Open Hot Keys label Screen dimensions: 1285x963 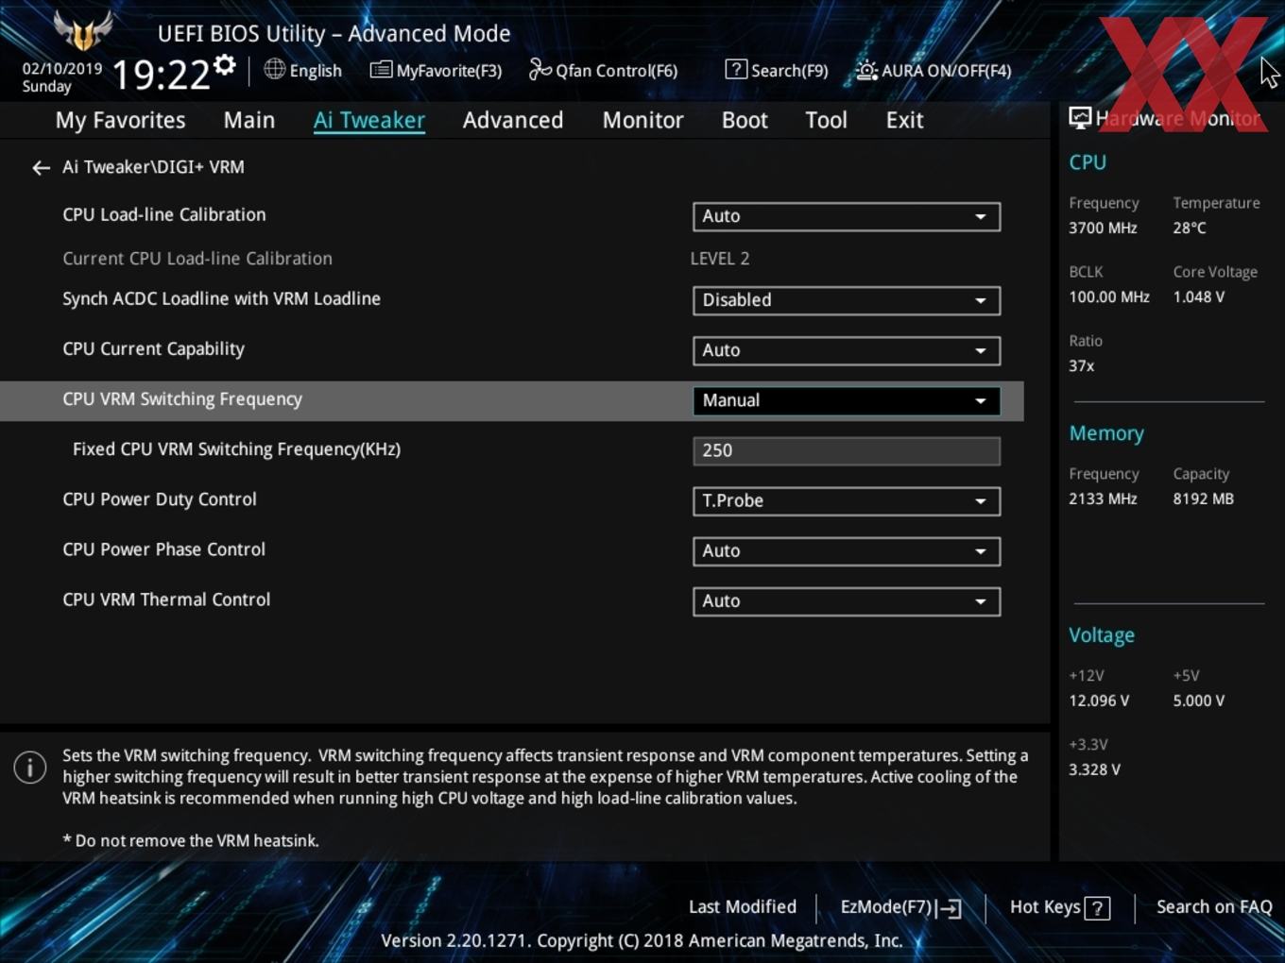pos(1045,907)
